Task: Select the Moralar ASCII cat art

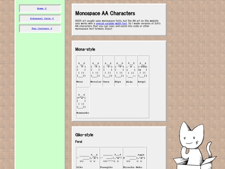Action: coord(95,70)
